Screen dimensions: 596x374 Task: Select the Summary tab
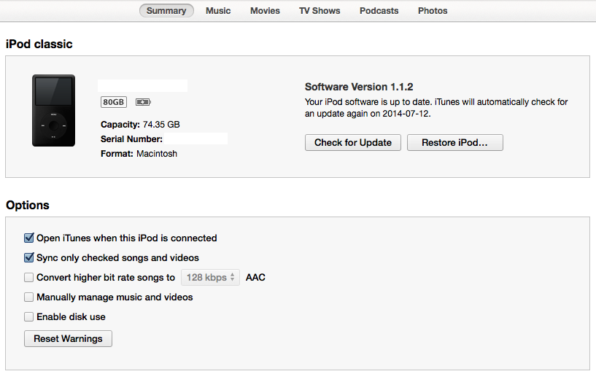click(166, 11)
